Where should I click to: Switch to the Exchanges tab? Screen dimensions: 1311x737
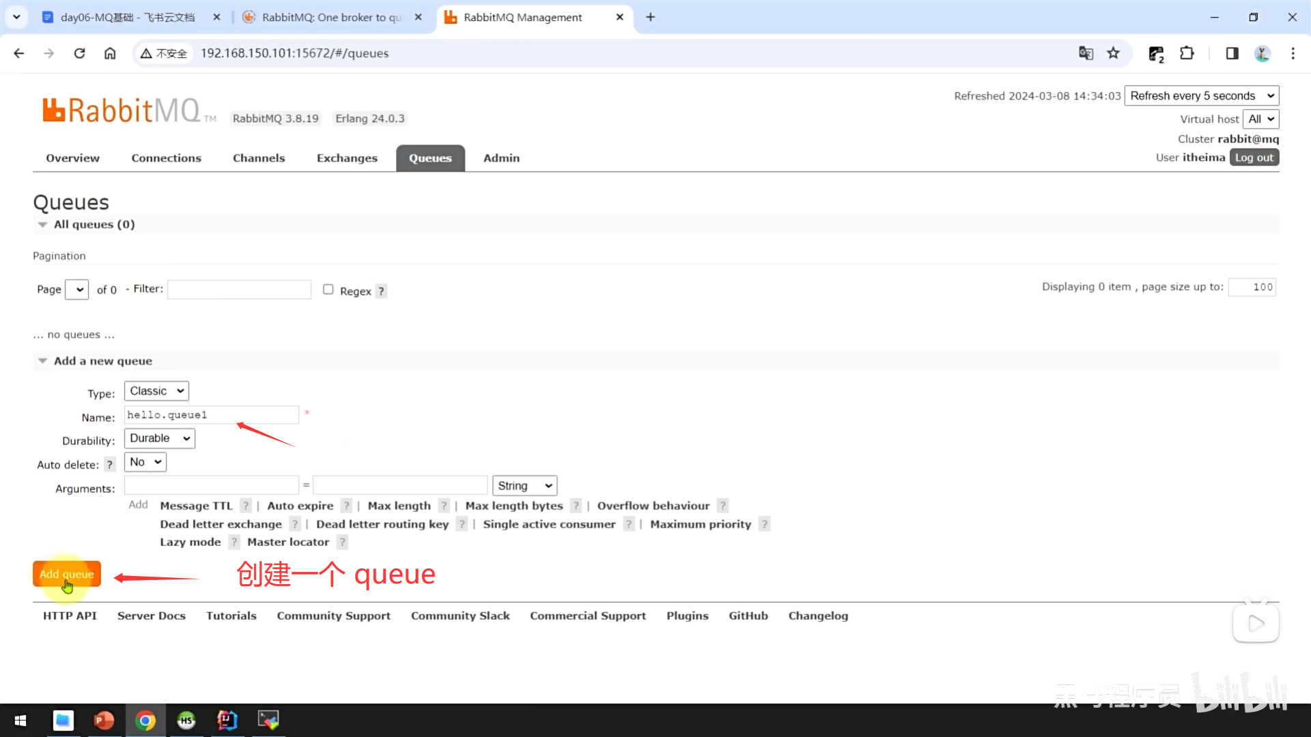(x=347, y=158)
